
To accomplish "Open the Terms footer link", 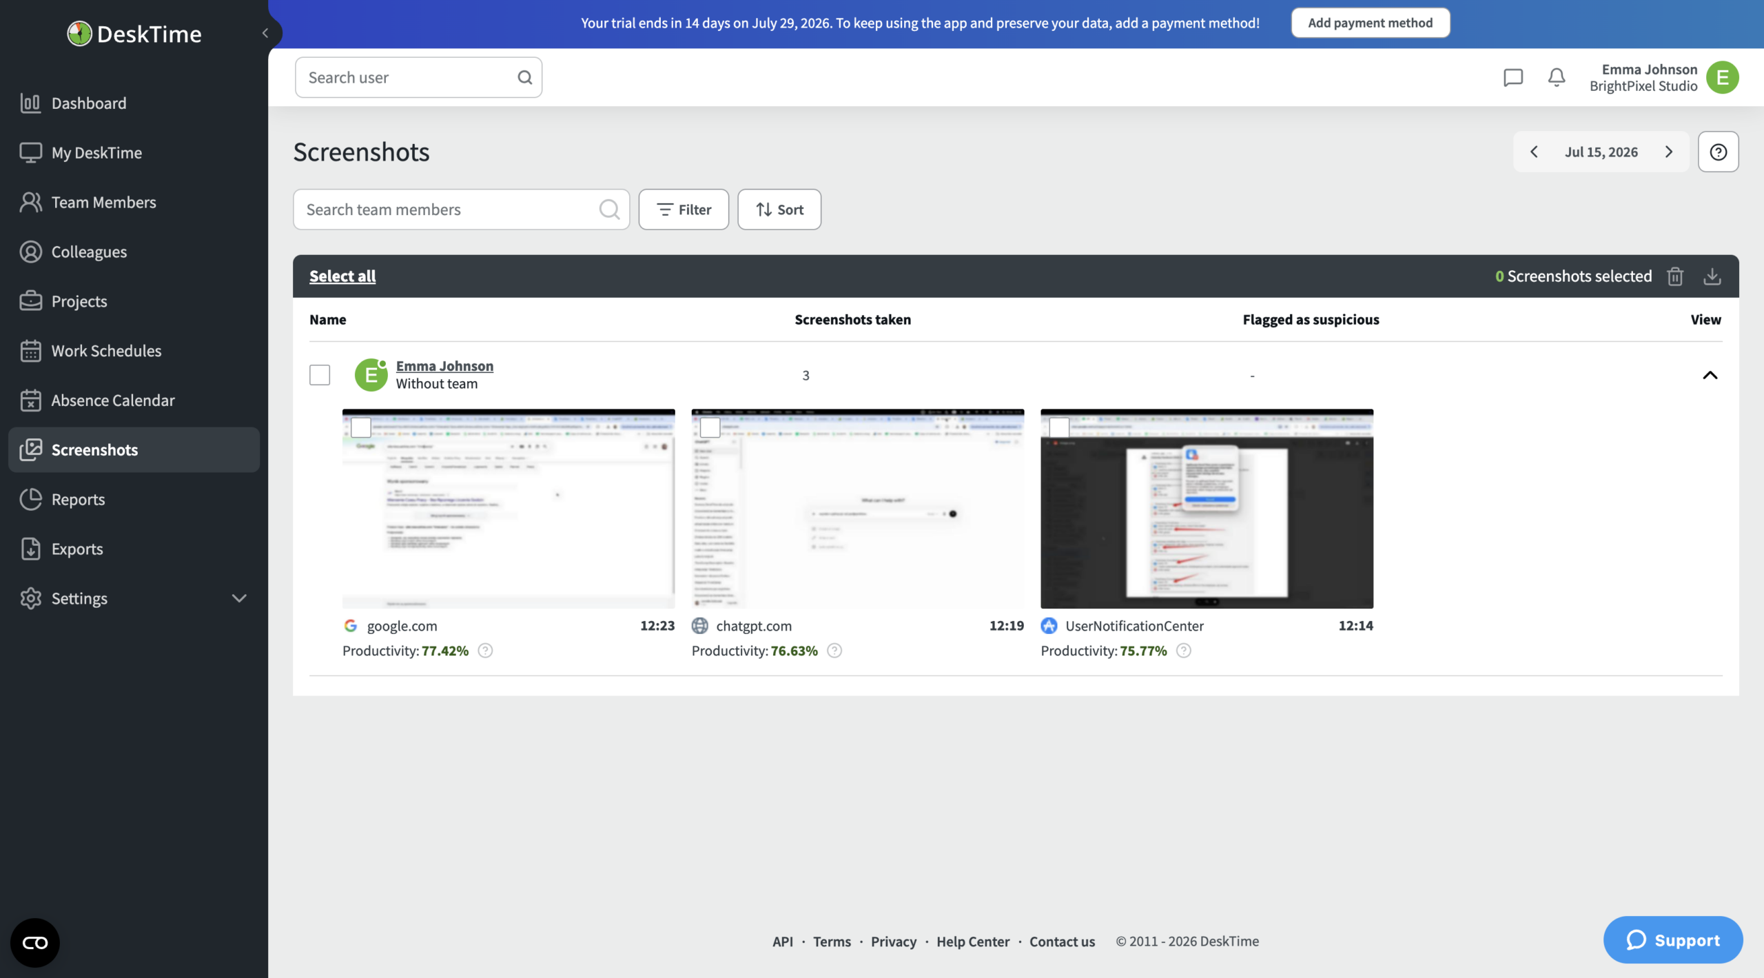I will pos(832,941).
